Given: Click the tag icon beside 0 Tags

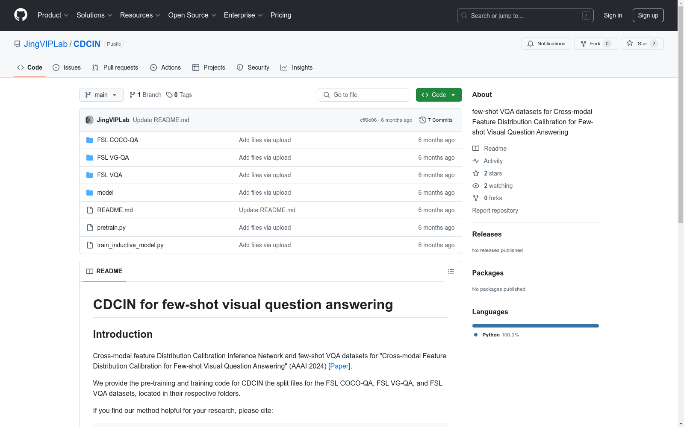Looking at the screenshot, I should pos(169,95).
